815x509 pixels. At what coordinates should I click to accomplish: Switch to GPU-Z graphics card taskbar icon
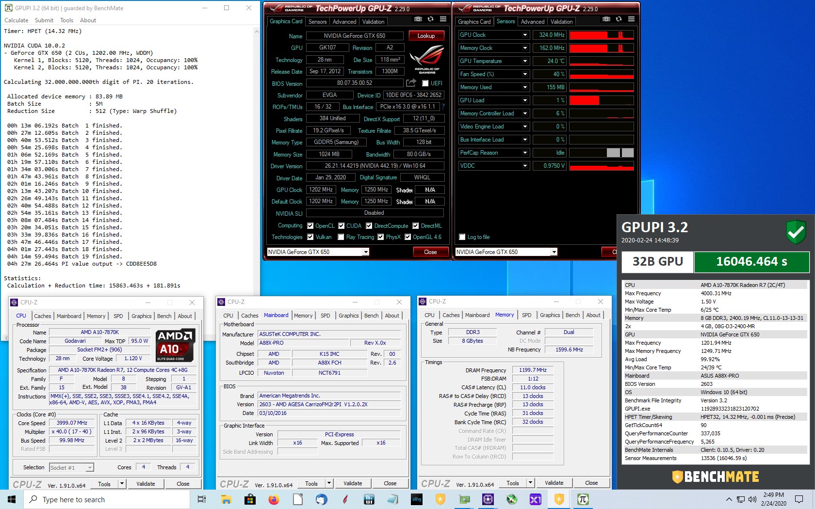click(464, 499)
